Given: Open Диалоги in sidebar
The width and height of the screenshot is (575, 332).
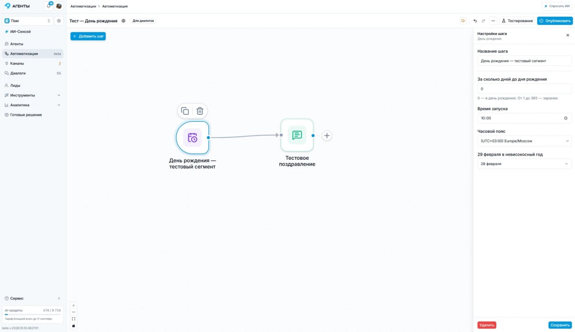Looking at the screenshot, I should (x=32, y=73).
